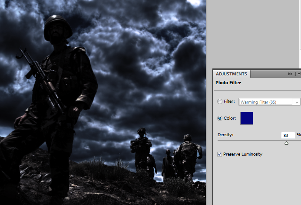301x205 pixels.
Task: Switch to the Adjustments tab
Action: (232, 74)
